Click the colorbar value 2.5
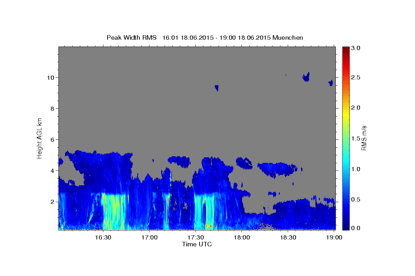Viewport: 415px width, 276px height. pyautogui.click(x=357, y=78)
